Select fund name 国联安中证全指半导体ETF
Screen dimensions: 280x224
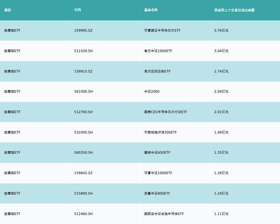click(164, 214)
